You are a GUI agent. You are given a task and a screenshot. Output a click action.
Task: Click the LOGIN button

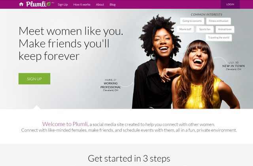point(230,4)
